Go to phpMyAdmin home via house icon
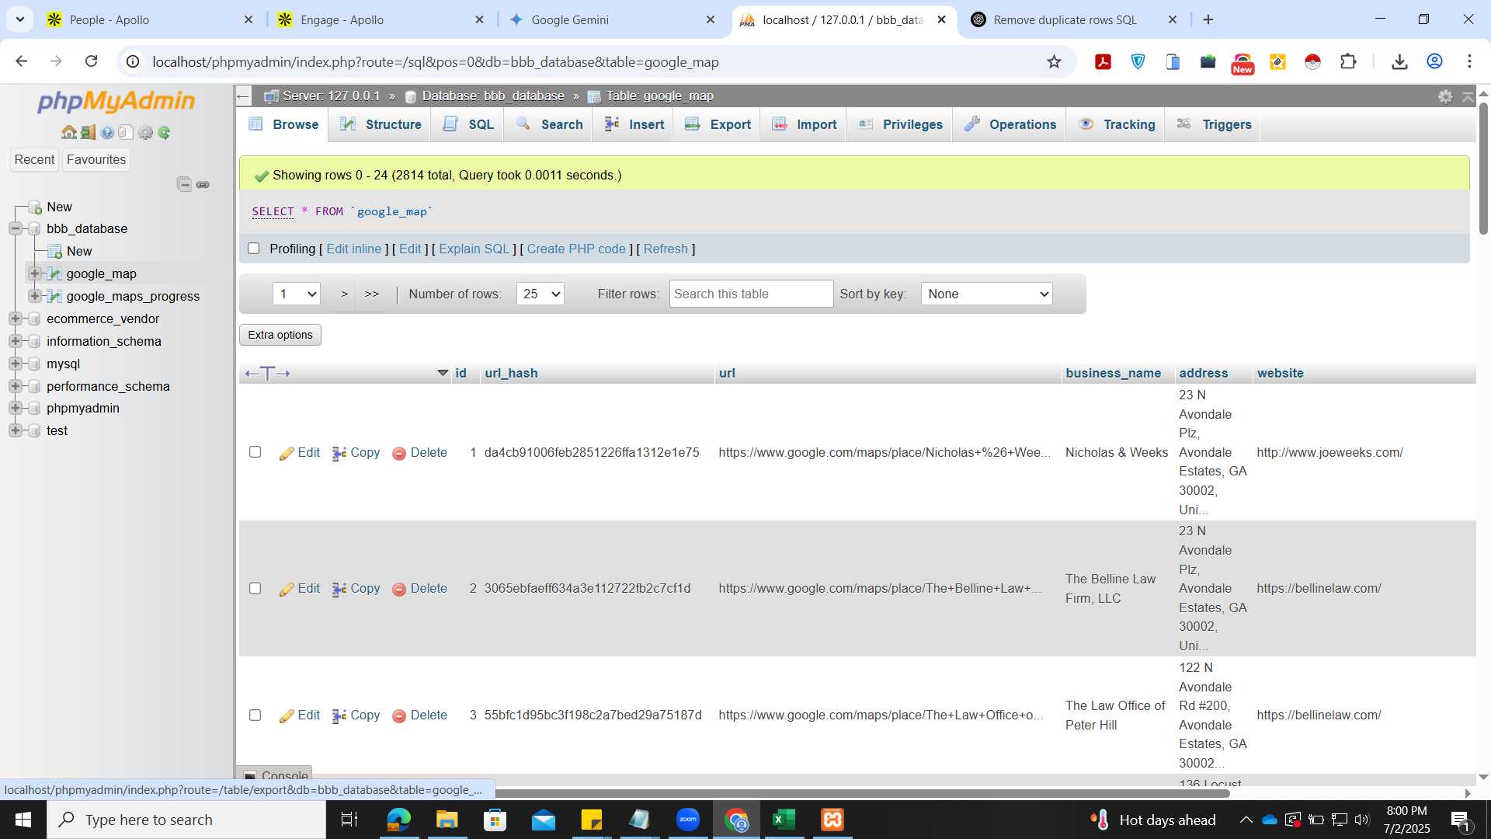 (69, 133)
